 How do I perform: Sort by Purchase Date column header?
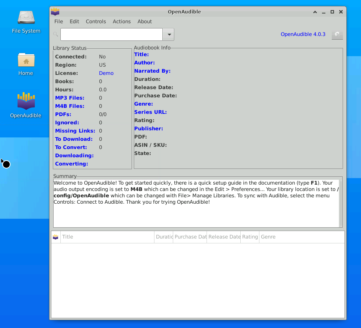(190, 237)
